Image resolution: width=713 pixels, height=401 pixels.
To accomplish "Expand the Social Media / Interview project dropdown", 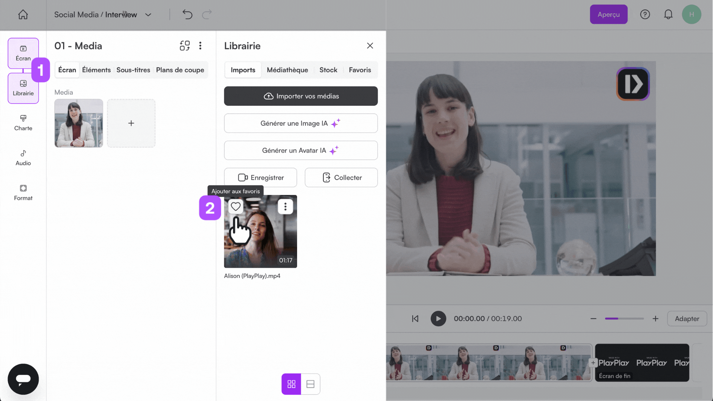I will click(x=148, y=15).
